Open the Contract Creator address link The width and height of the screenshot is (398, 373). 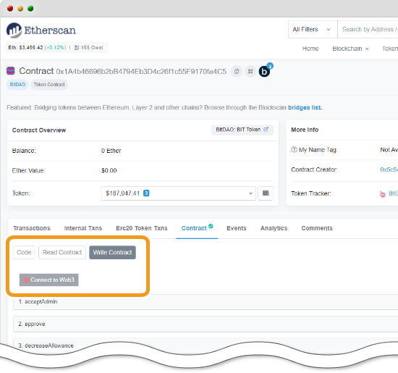(x=389, y=169)
